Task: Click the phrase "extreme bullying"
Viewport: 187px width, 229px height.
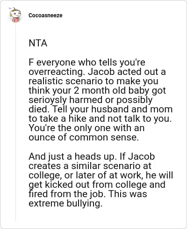Action: point(65,204)
